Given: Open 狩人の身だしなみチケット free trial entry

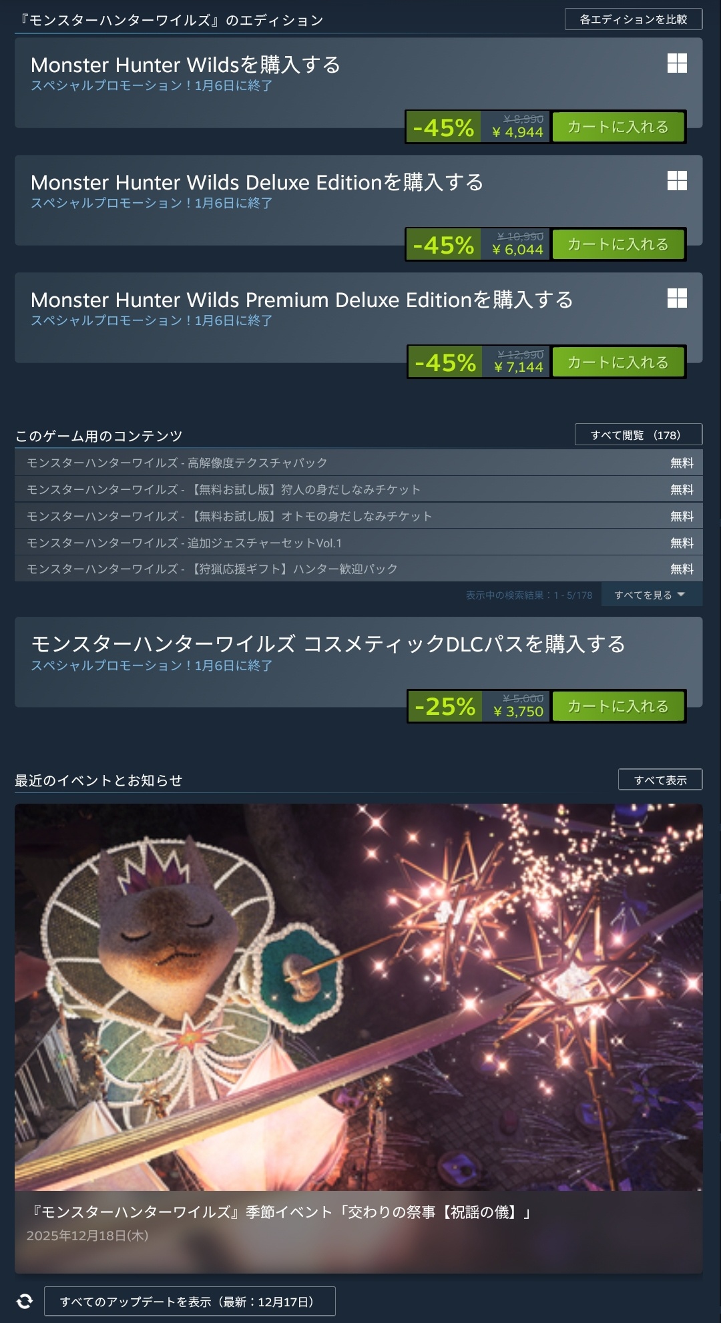Looking at the screenshot, I should click(x=358, y=489).
